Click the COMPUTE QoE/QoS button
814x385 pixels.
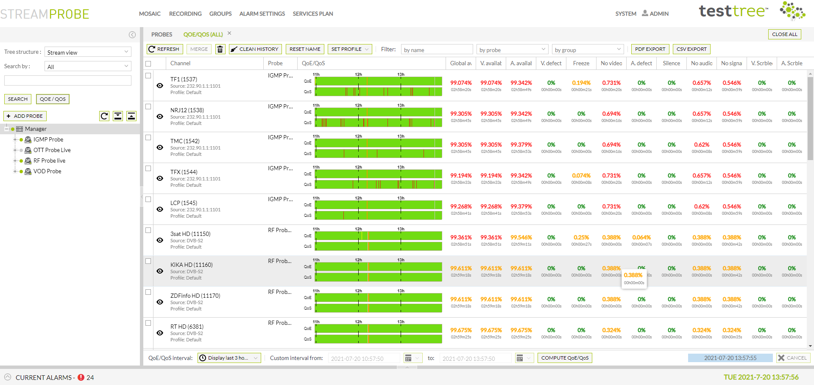[x=564, y=358]
